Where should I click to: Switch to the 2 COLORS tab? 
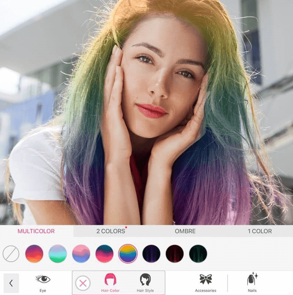pyautogui.click(x=111, y=231)
